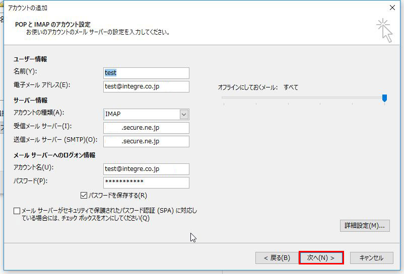Screen dimensions: 404x274
Task: Click the サーバー情報 section label
Action: tap(30, 101)
